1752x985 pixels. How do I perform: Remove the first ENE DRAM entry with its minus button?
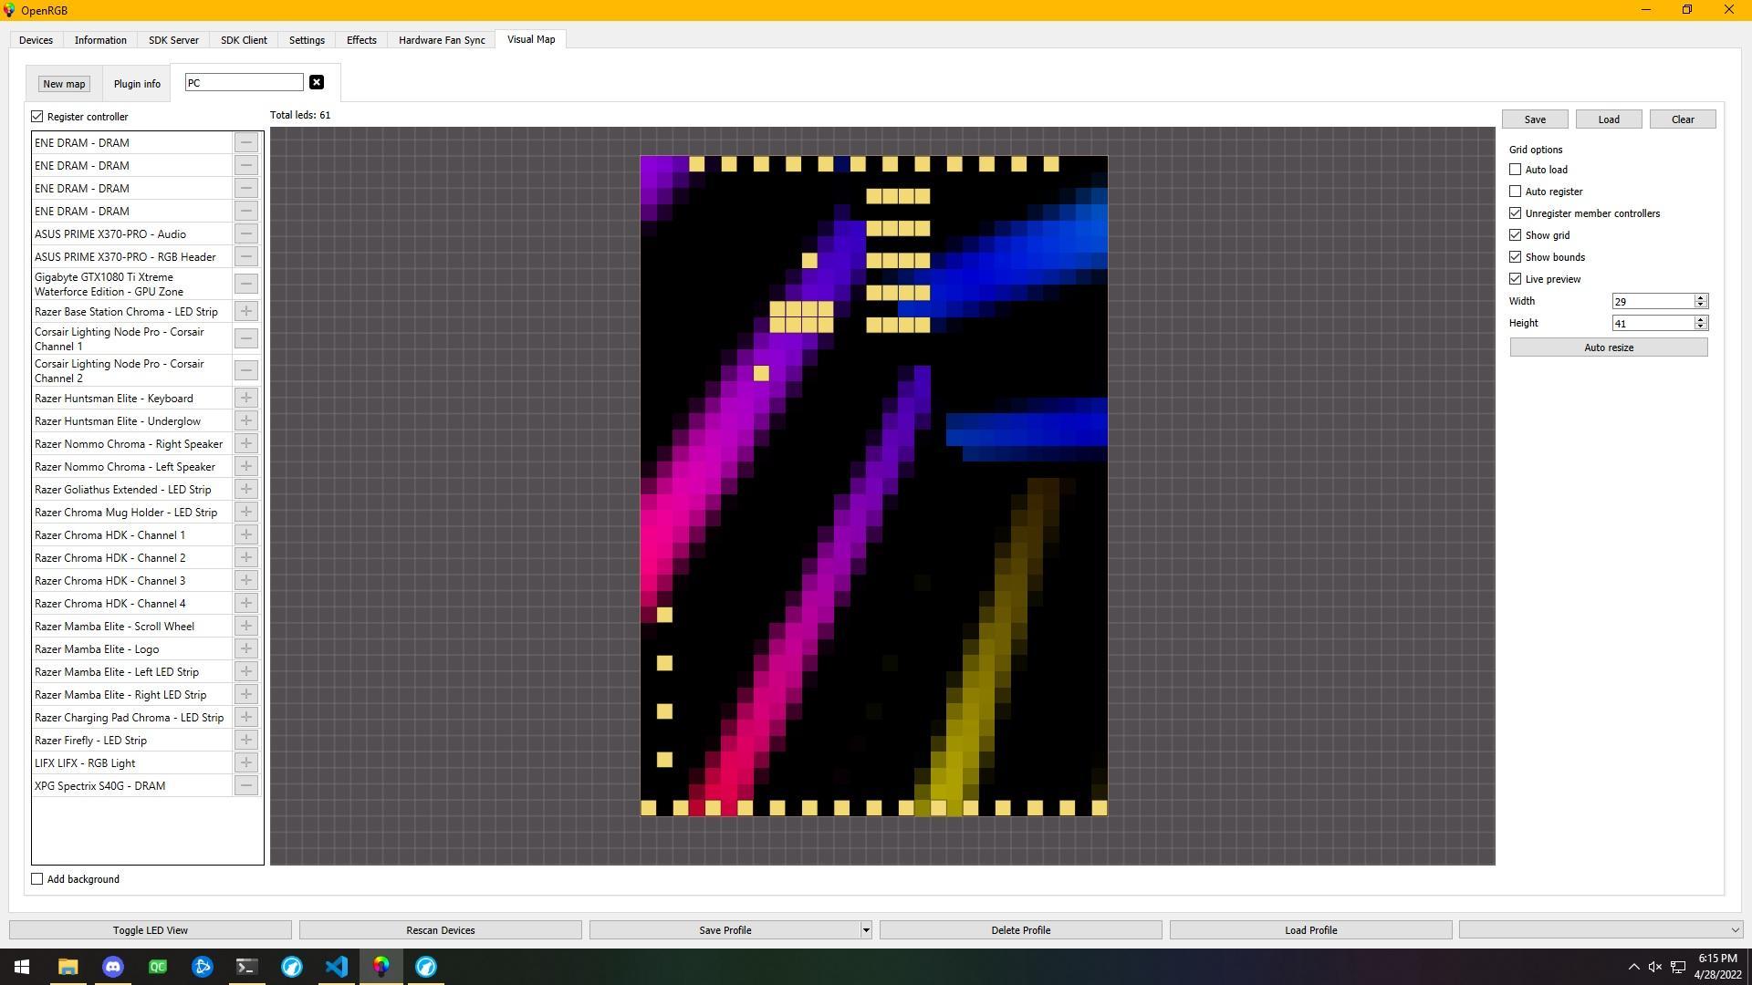pyautogui.click(x=245, y=142)
